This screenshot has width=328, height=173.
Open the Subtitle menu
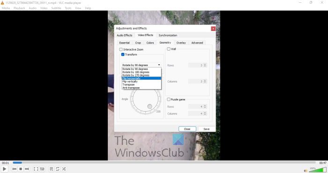[x=56, y=8]
